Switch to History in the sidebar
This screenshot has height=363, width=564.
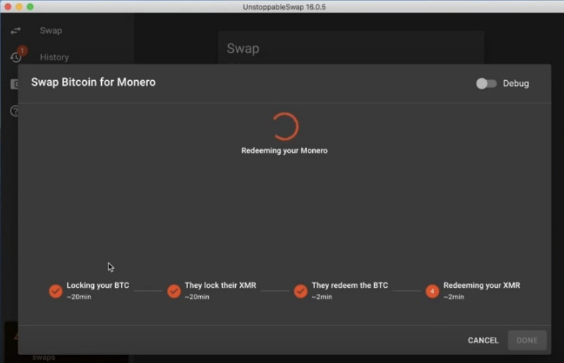coord(54,57)
